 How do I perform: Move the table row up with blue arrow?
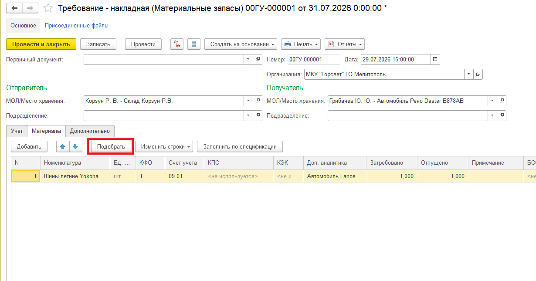(63, 146)
